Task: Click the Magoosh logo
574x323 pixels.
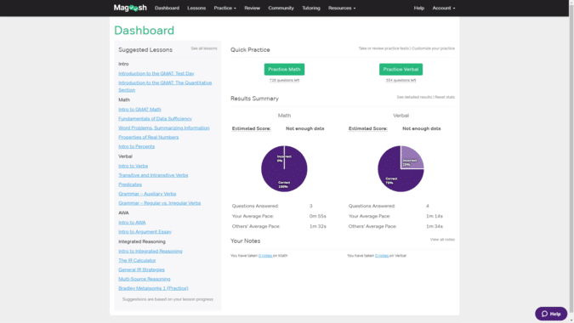Action: click(130, 8)
